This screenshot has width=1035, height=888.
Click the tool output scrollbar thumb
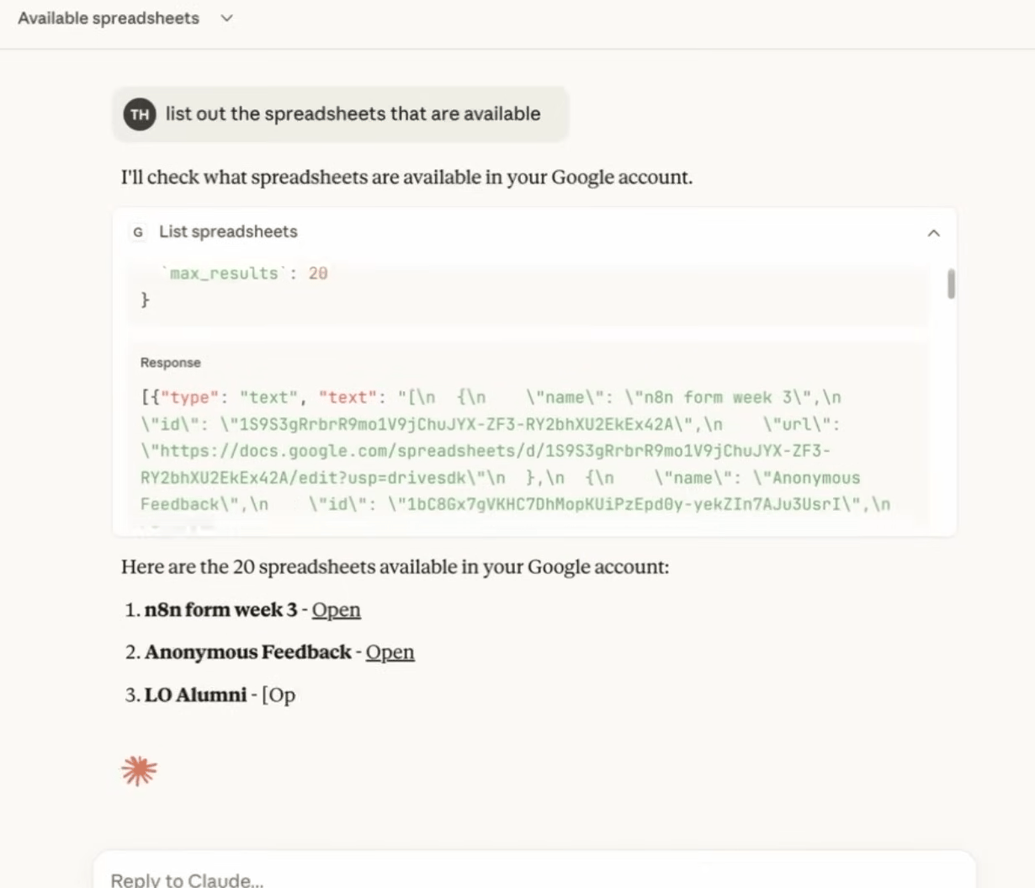pos(951,284)
